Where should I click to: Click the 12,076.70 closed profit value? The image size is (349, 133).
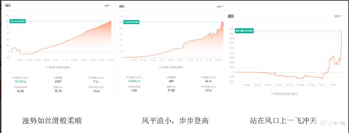tap(134, 81)
